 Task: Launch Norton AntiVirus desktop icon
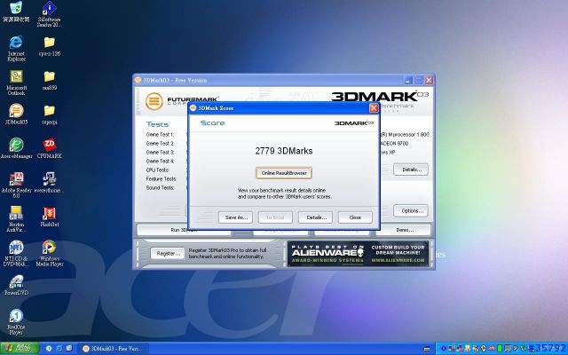tap(16, 219)
